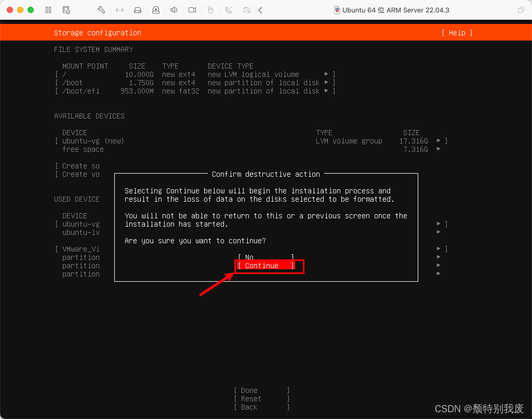Screen dimensions: 532x419
Task: Pause the virtual machine
Action: pyautogui.click(x=48, y=10)
